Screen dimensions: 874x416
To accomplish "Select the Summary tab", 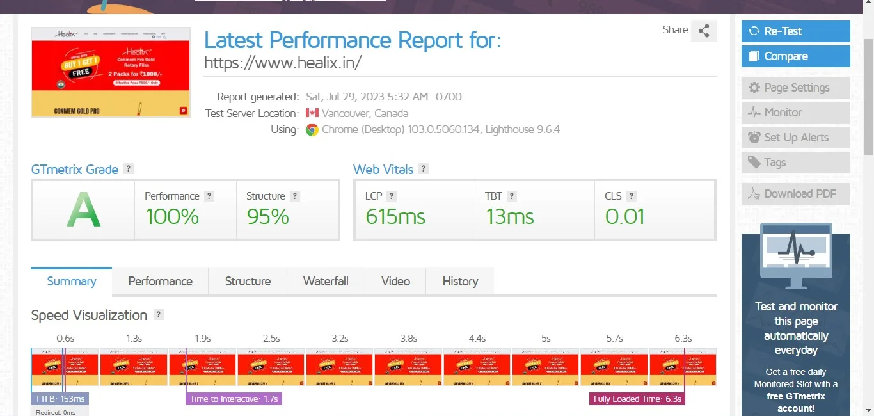I will point(72,282).
